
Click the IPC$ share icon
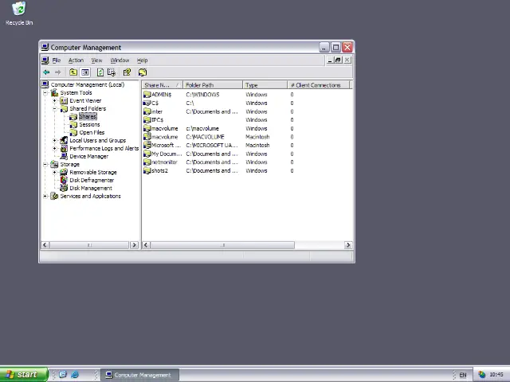pyautogui.click(x=147, y=120)
